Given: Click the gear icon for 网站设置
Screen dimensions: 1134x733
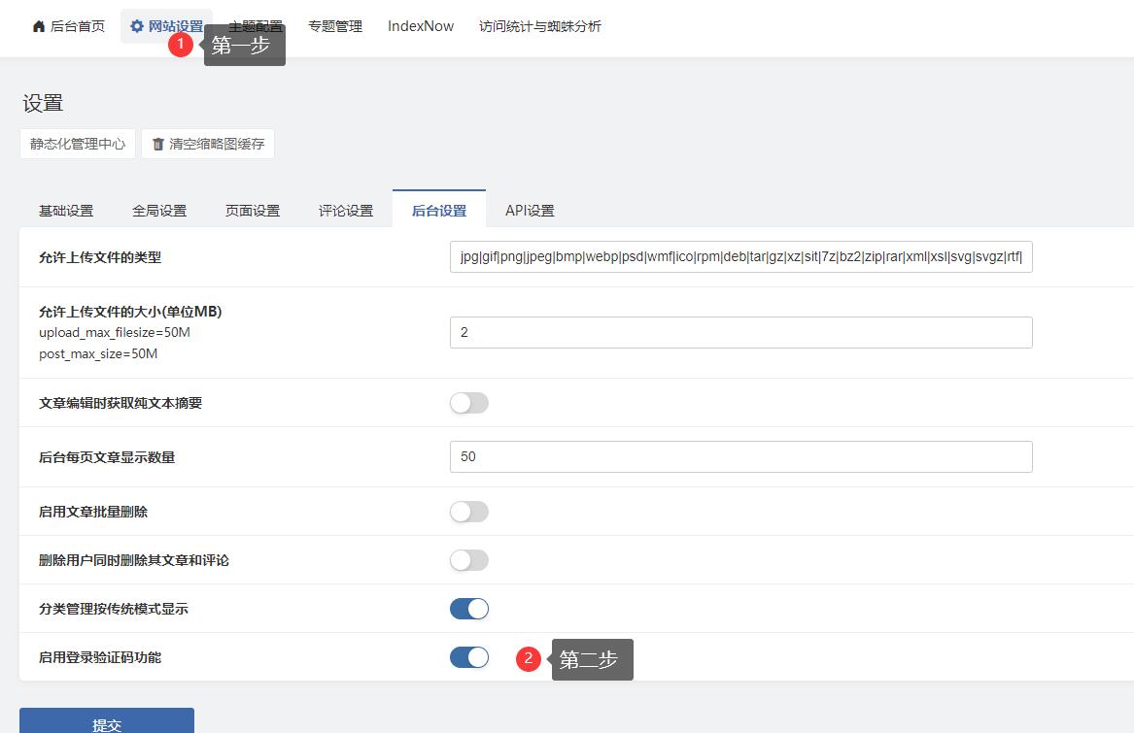Looking at the screenshot, I should click(x=137, y=26).
